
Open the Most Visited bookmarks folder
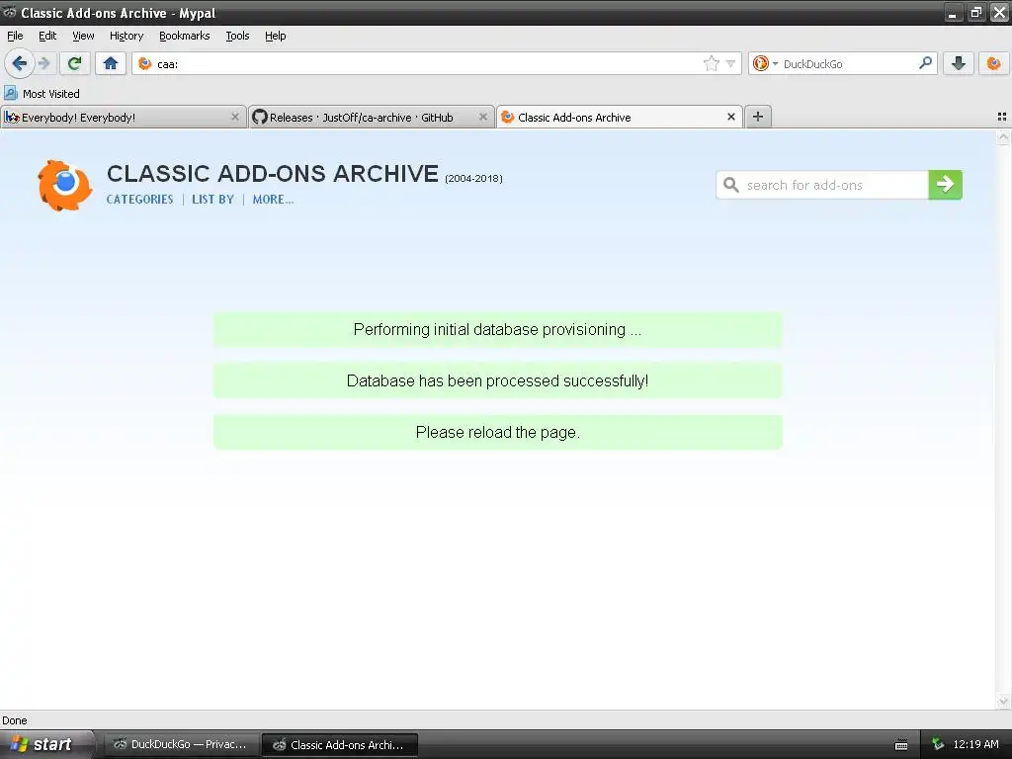[x=42, y=94]
